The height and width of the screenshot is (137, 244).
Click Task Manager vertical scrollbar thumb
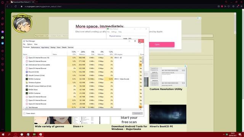click(143, 61)
